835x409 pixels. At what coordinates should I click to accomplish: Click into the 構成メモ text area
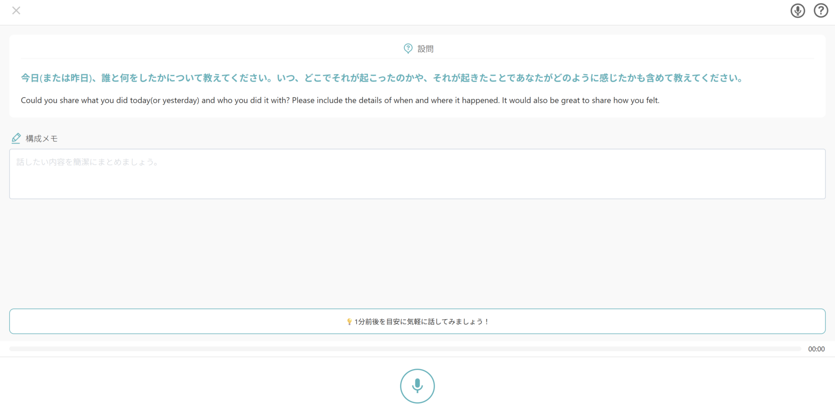coord(417,174)
